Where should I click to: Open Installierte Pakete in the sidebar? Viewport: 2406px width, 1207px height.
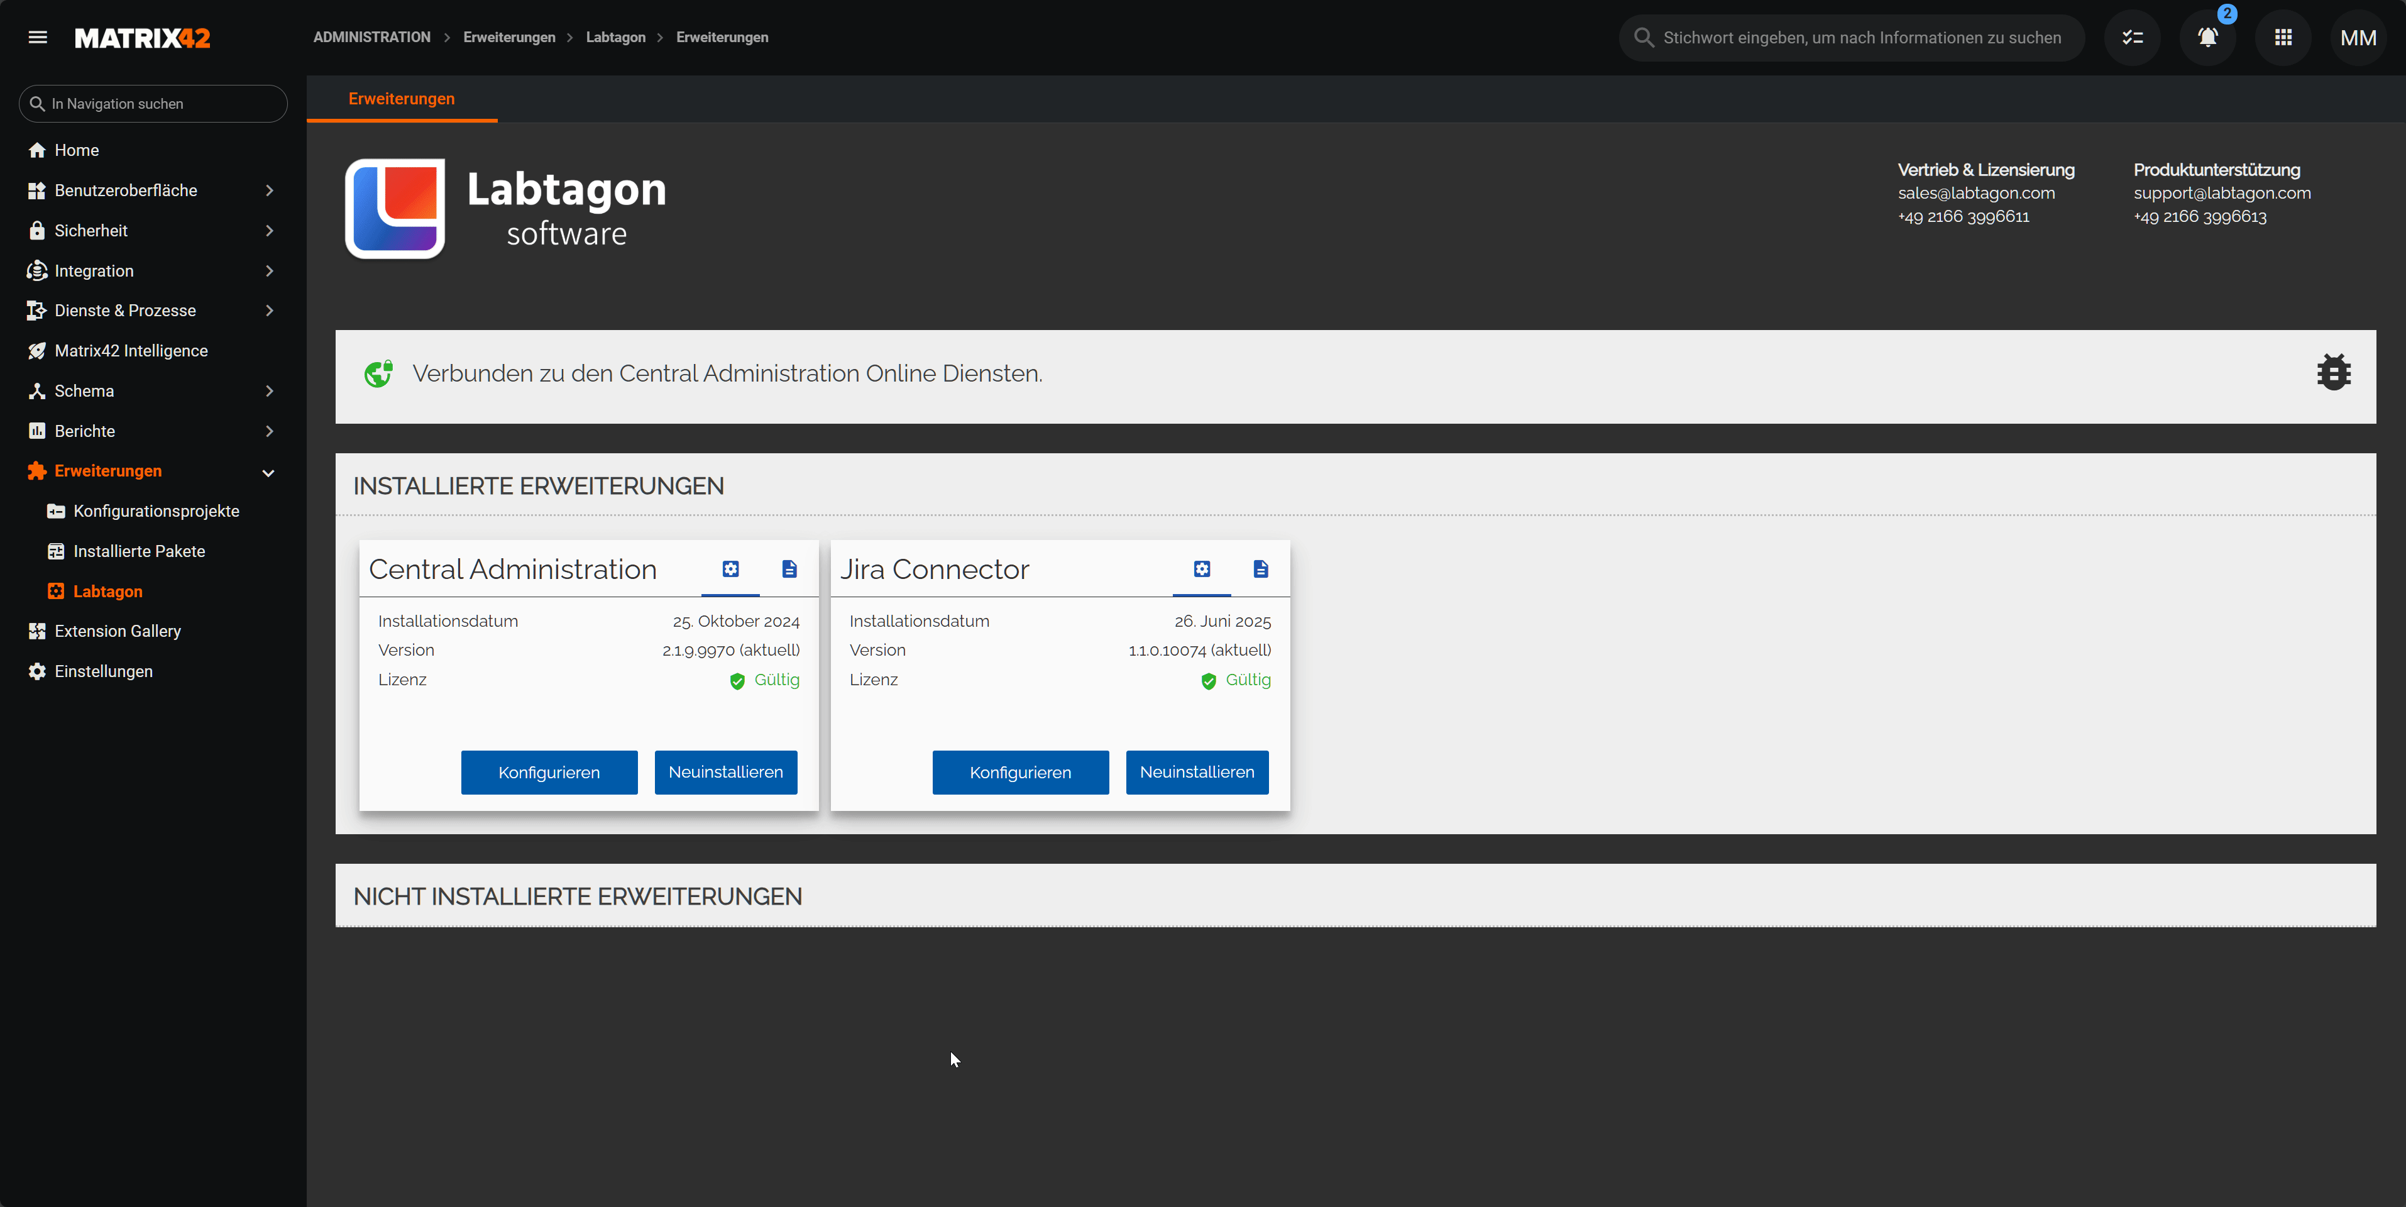tap(139, 551)
